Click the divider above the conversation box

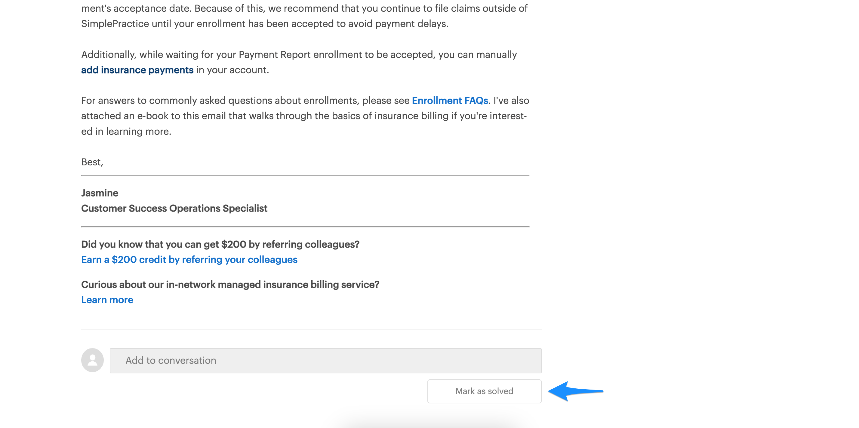(x=311, y=330)
